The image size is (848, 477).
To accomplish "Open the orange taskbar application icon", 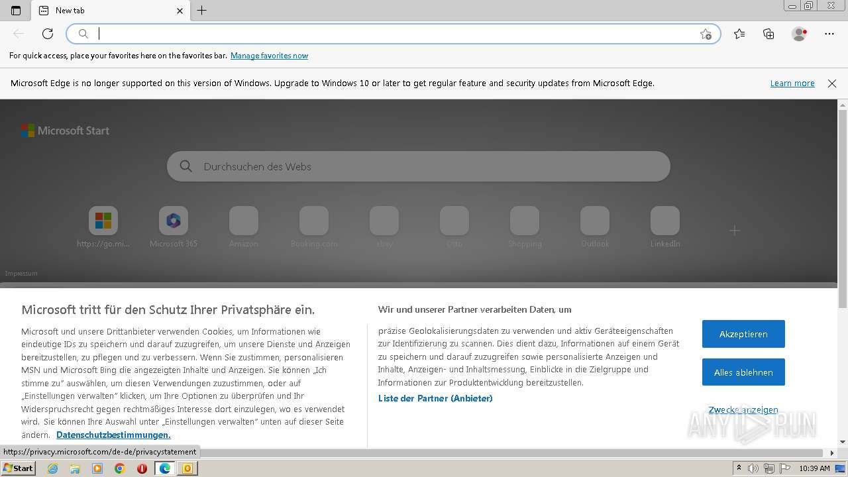I will point(187,468).
